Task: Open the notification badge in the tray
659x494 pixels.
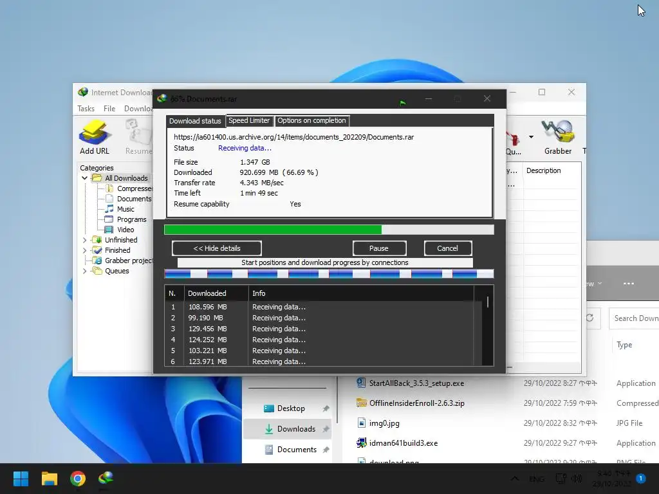Action: pyautogui.click(x=641, y=478)
